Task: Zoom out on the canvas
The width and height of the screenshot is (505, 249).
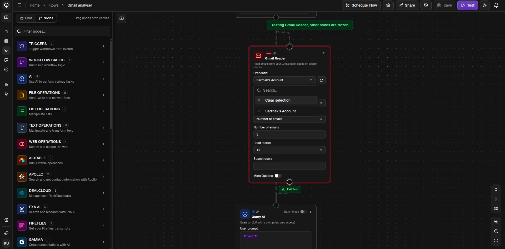Action: (496, 231)
